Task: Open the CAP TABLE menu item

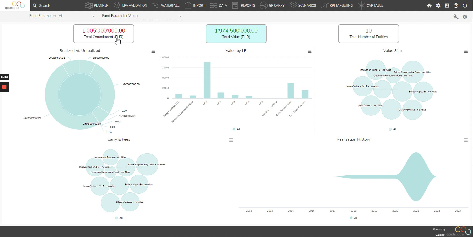Action: [371, 5]
